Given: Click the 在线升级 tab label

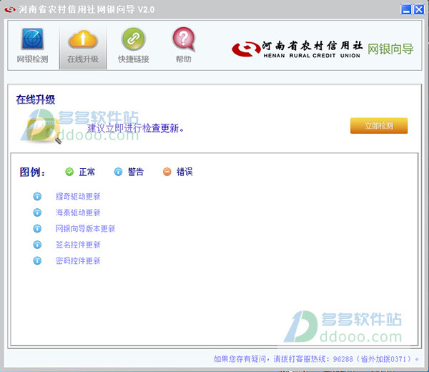Looking at the screenshot, I should pos(83,59).
